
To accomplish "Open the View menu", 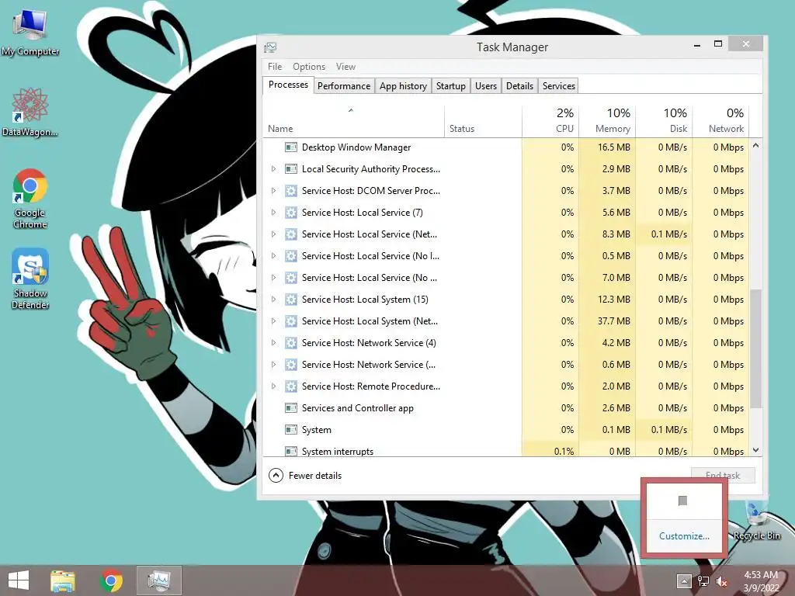I will pyautogui.click(x=345, y=67).
